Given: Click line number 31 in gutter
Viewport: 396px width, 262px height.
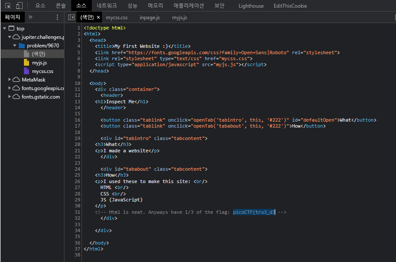Looking at the screenshot, I should (x=77, y=212).
